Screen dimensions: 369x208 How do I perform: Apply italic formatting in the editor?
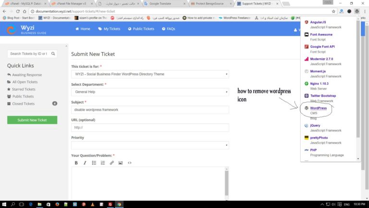click(x=85, y=163)
